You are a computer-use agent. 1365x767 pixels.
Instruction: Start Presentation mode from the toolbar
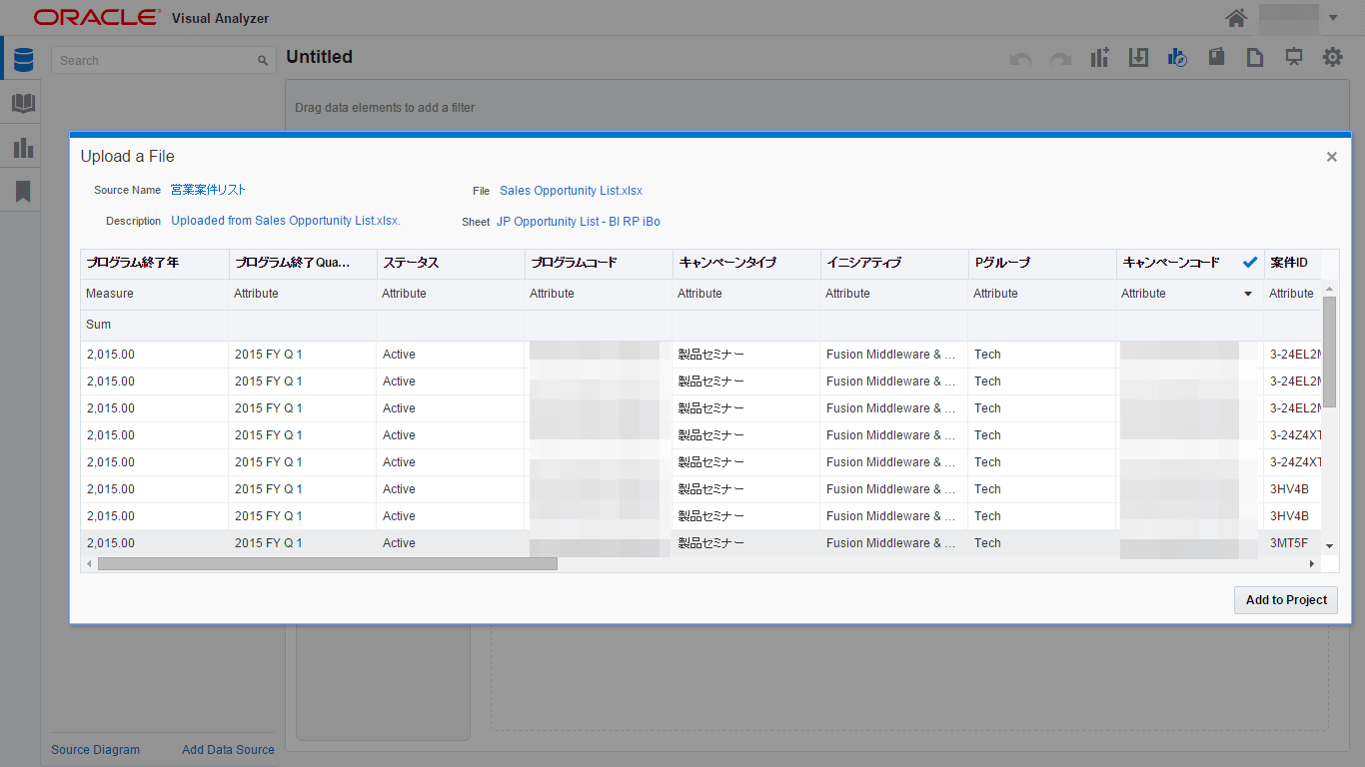coord(1294,57)
